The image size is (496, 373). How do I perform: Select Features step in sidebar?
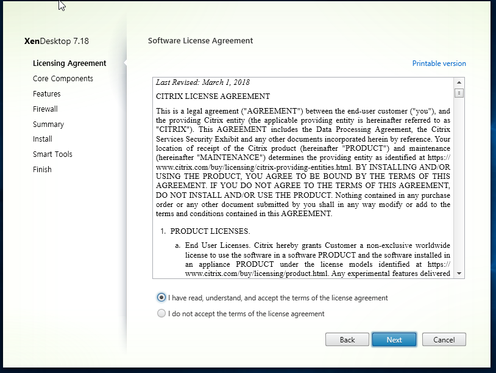coord(46,94)
